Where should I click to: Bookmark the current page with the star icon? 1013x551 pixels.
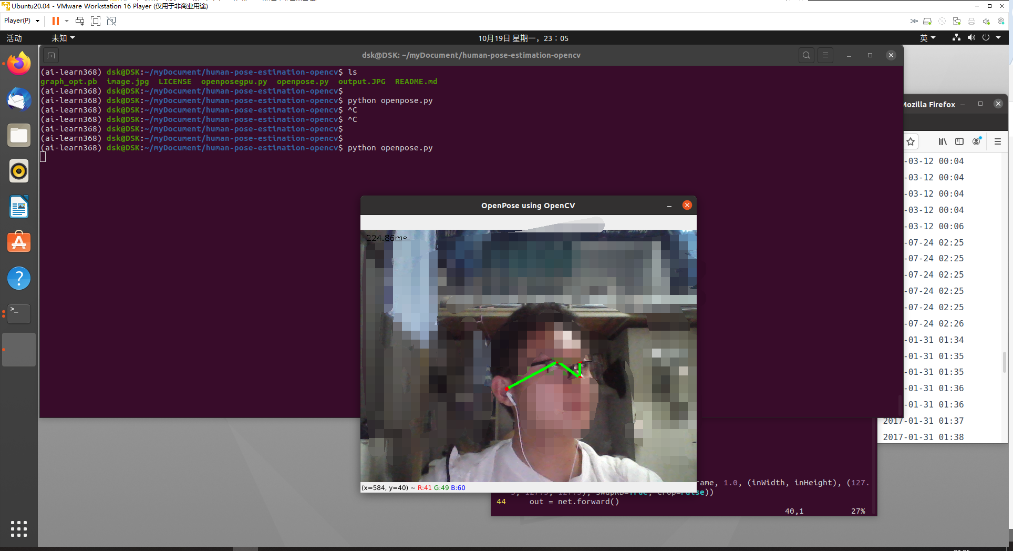point(911,141)
